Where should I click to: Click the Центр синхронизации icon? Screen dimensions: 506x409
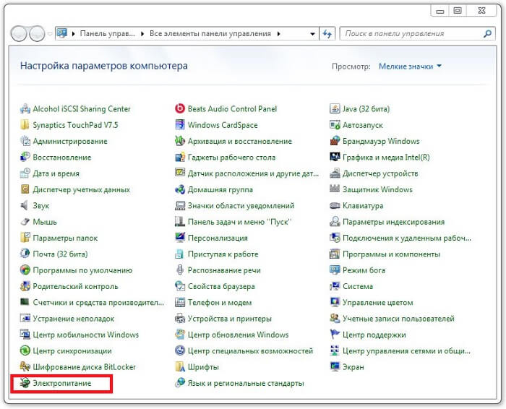pyautogui.click(x=25, y=350)
